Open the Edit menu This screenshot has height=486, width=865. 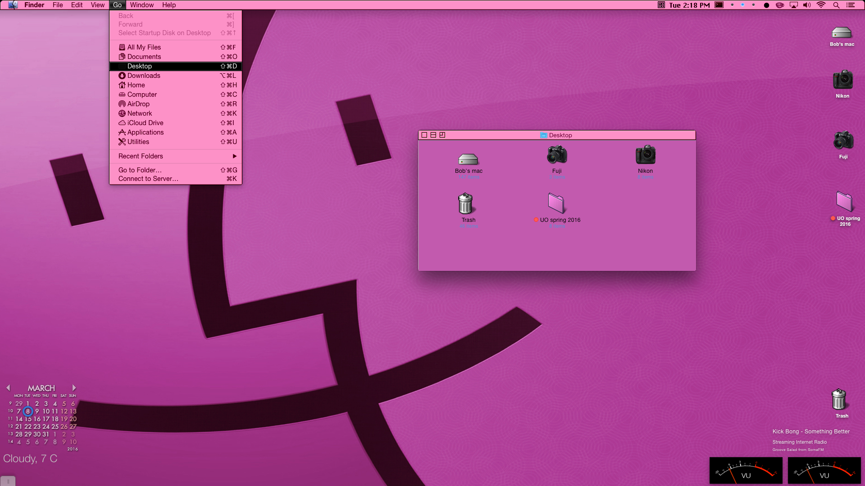77,5
